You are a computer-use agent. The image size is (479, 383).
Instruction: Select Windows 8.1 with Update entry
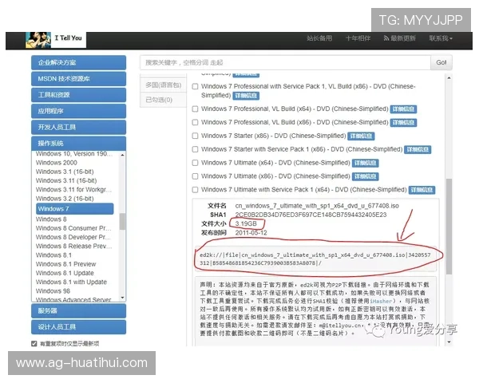click(x=72, y=282)
